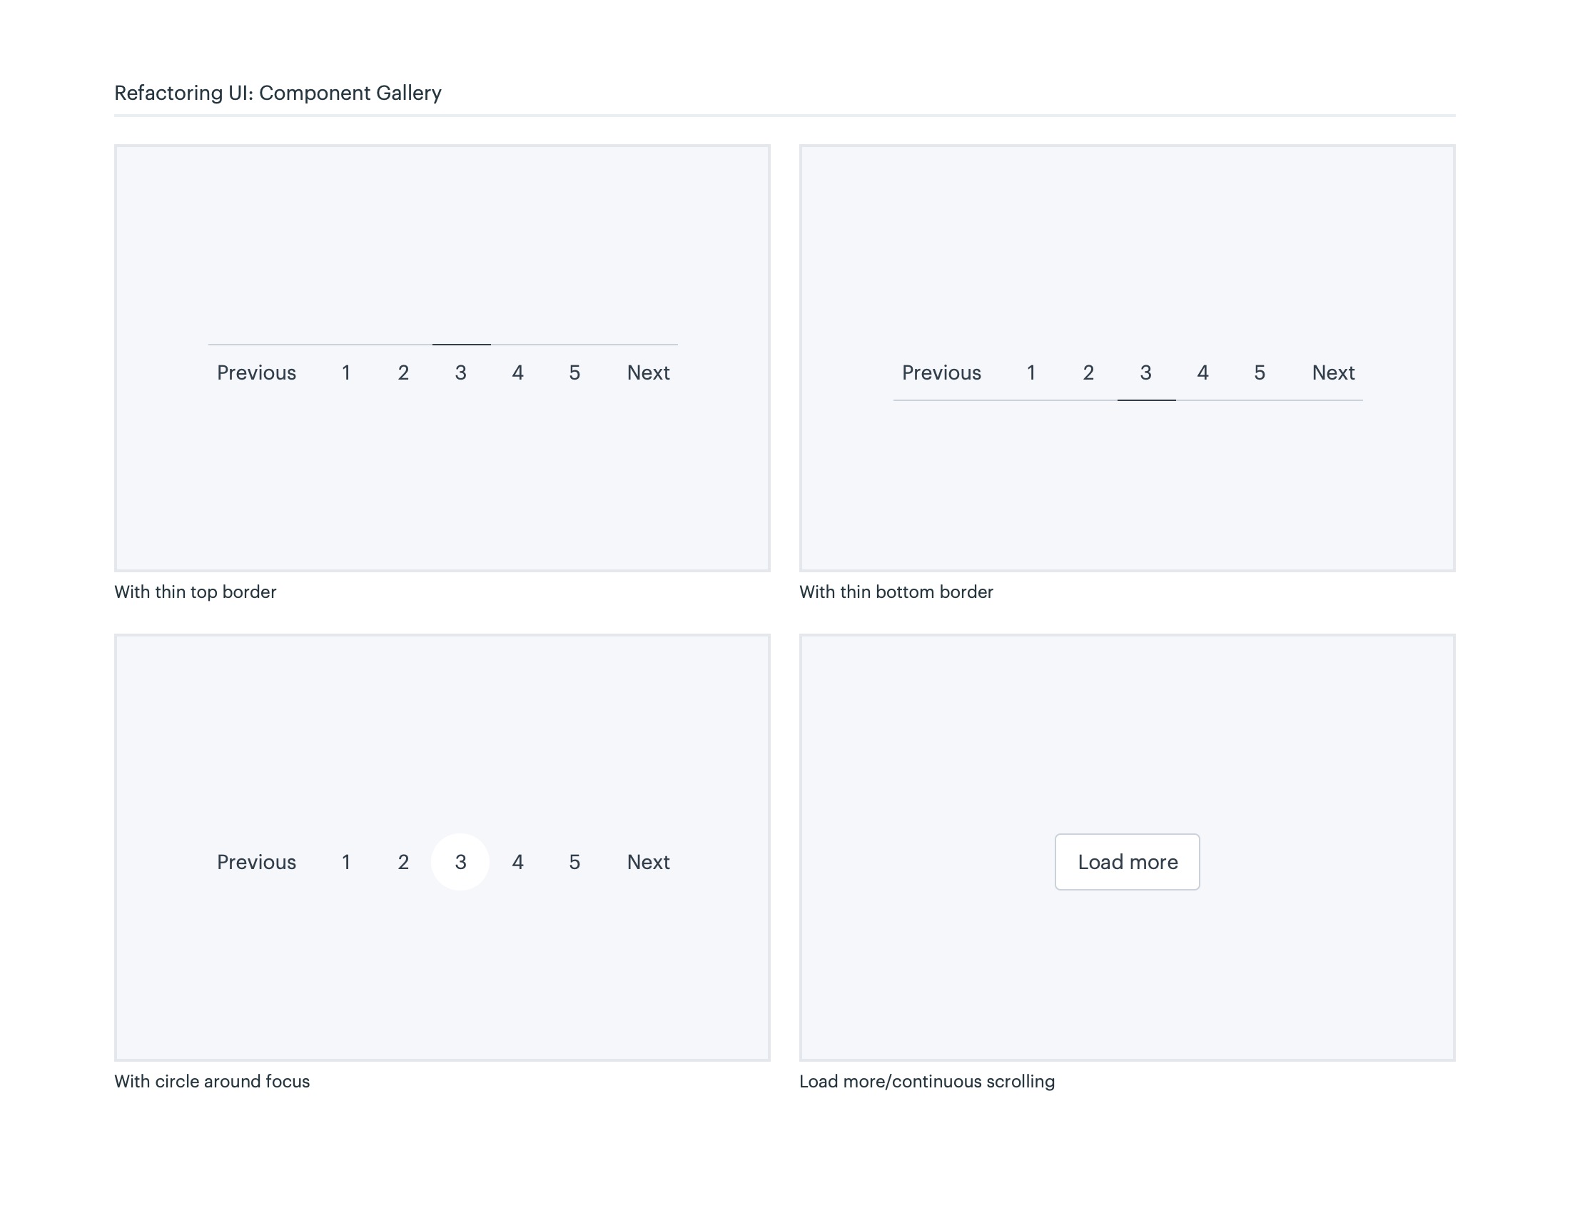
Task: Open page 4 in circle focus pagination
Action: click(x=517, y=862)
